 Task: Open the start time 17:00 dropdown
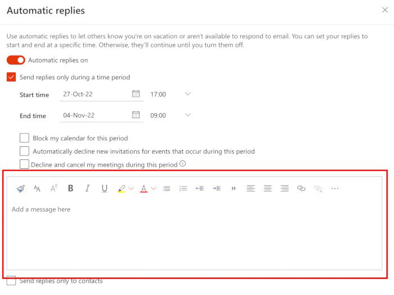[x=188, y=94]
